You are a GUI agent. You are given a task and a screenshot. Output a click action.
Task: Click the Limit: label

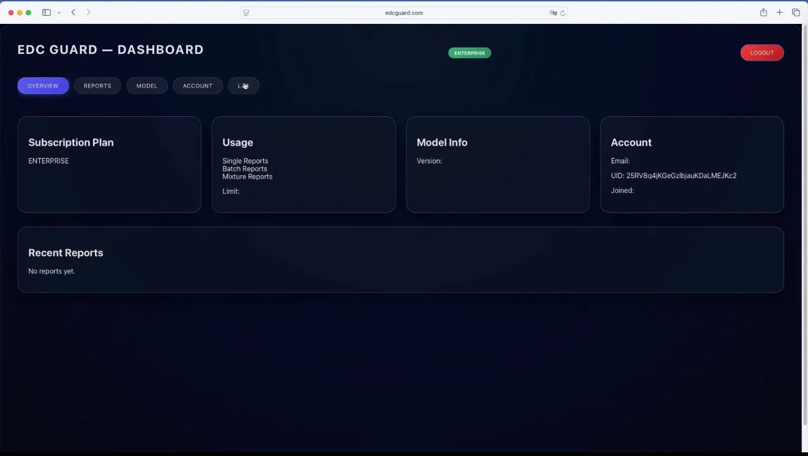[231, 192]
